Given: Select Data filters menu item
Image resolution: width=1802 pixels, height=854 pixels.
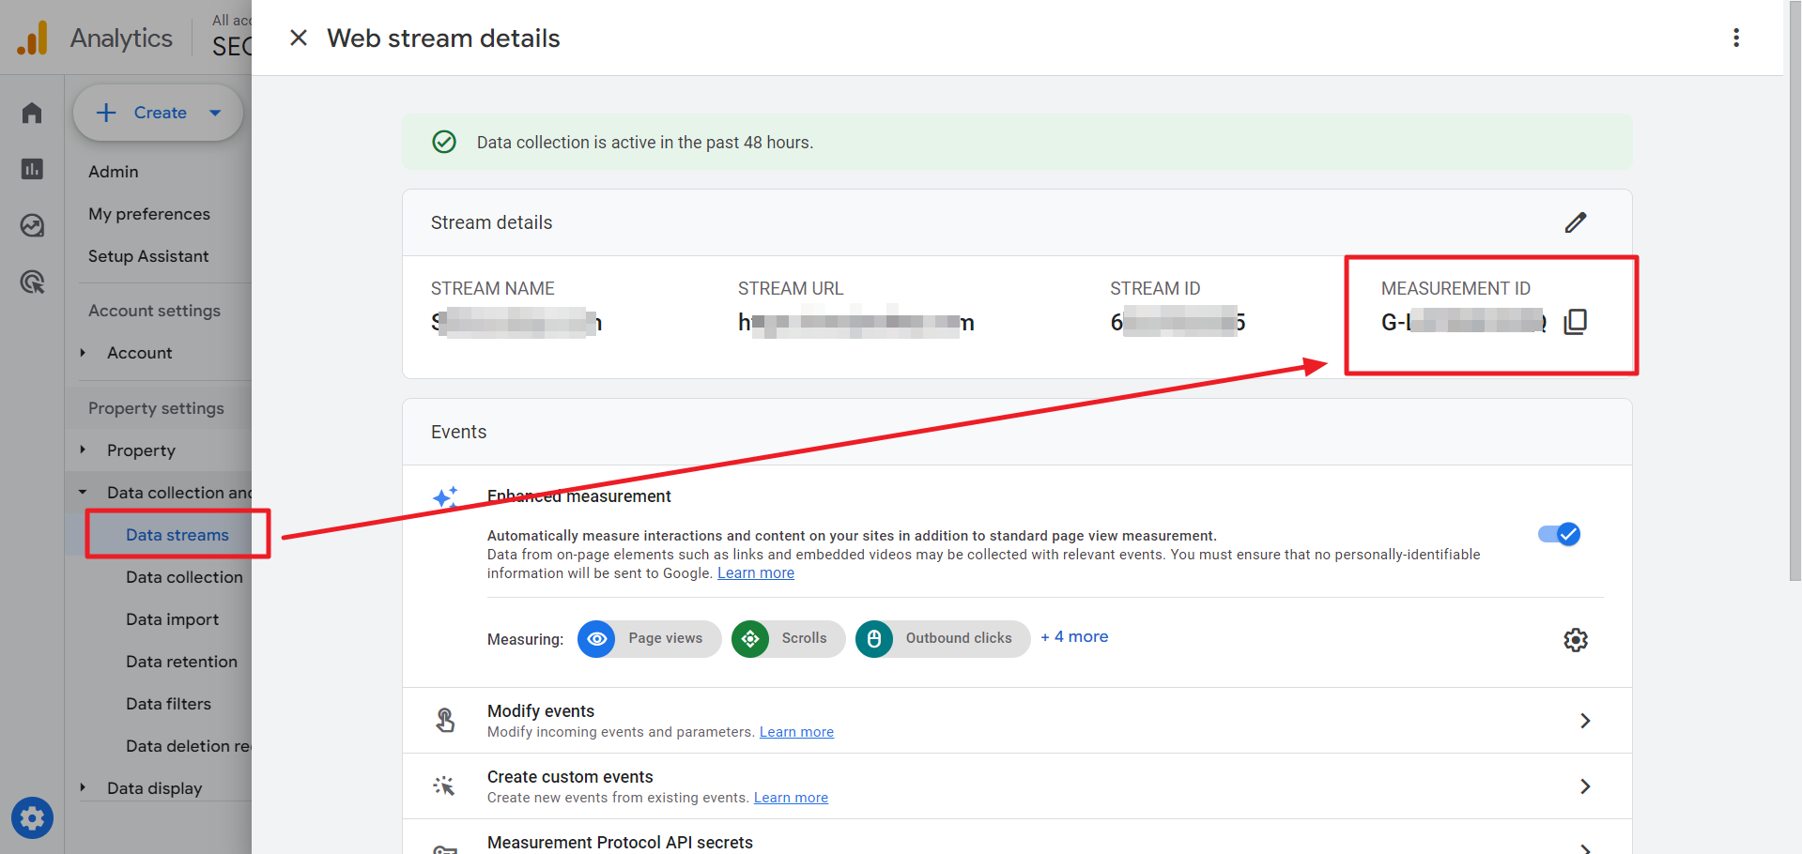Looking at the screenshot, I should click(x=169, y=704).
